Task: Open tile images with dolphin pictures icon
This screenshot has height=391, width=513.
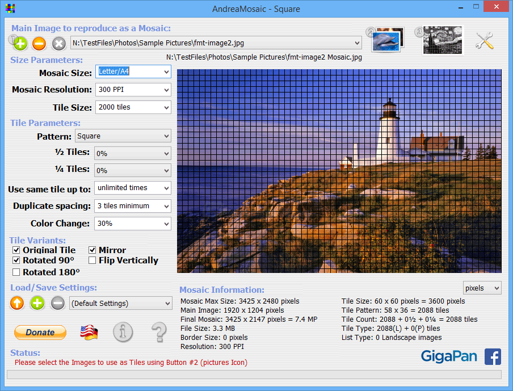Action: click(388, 40)
